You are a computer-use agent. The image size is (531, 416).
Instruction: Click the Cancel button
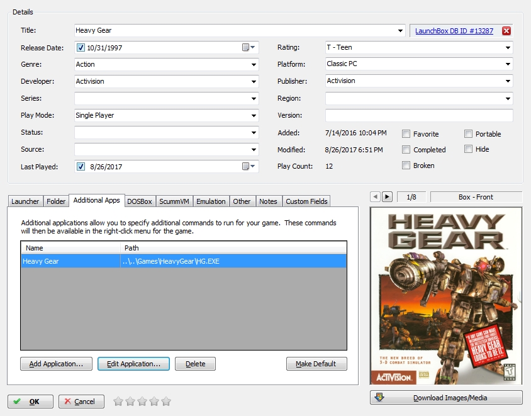point(81,402)
